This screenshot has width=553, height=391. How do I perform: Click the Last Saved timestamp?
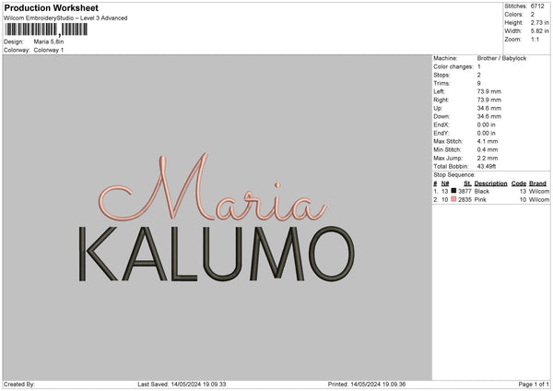pyautogui.click(x=198, y=385)
